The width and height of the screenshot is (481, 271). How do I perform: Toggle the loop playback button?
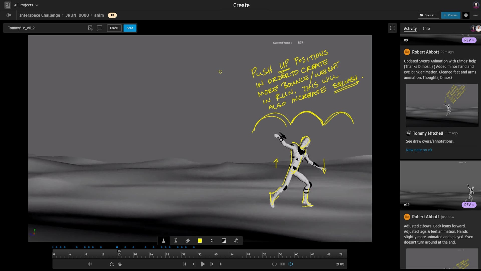pos(291,264)
